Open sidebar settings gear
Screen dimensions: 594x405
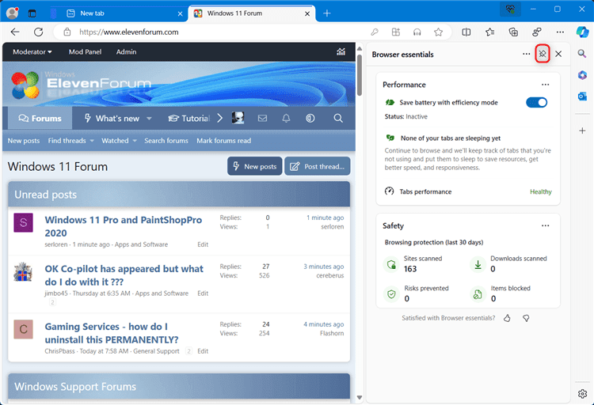[x=582, y=394]
